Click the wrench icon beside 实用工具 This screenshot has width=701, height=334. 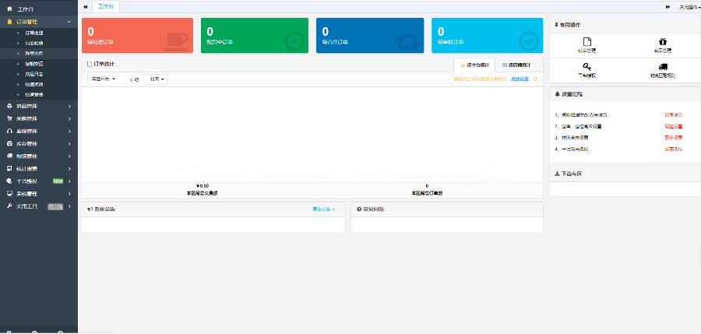[9, 206]
